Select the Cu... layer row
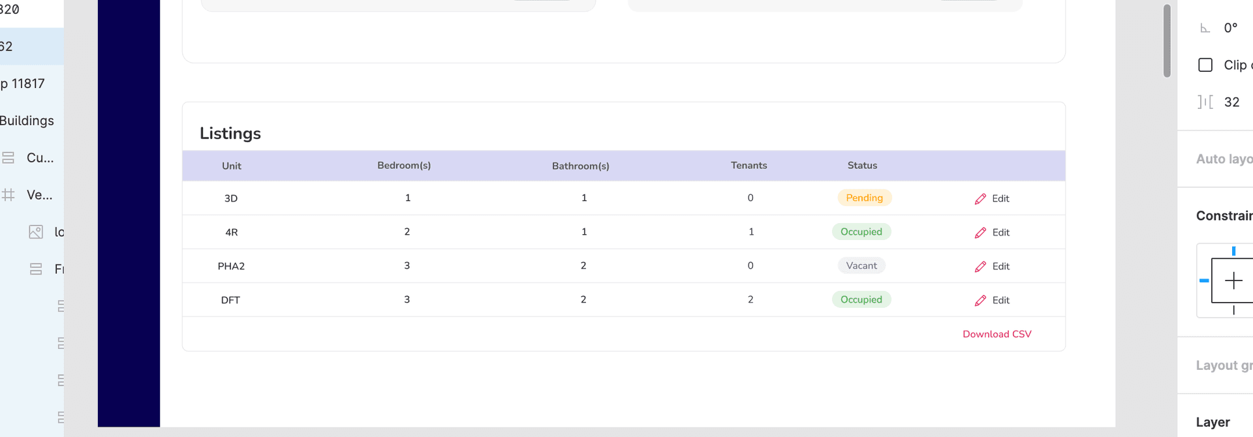 coord(32,158)
